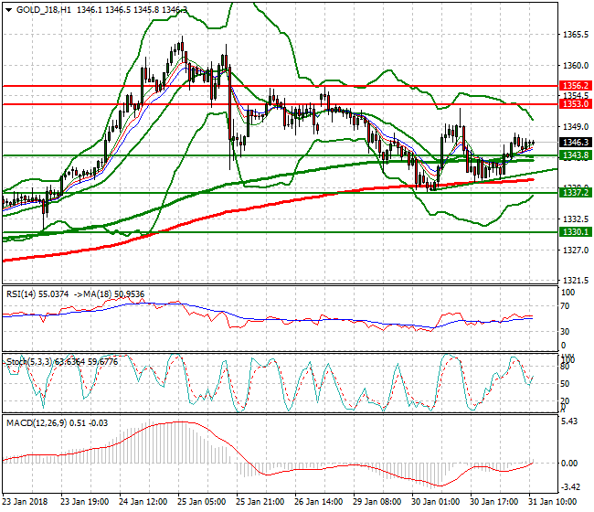The image size is (594, 512).
Task: Click the 1321.5 price axis value
Action: [576, 281]
